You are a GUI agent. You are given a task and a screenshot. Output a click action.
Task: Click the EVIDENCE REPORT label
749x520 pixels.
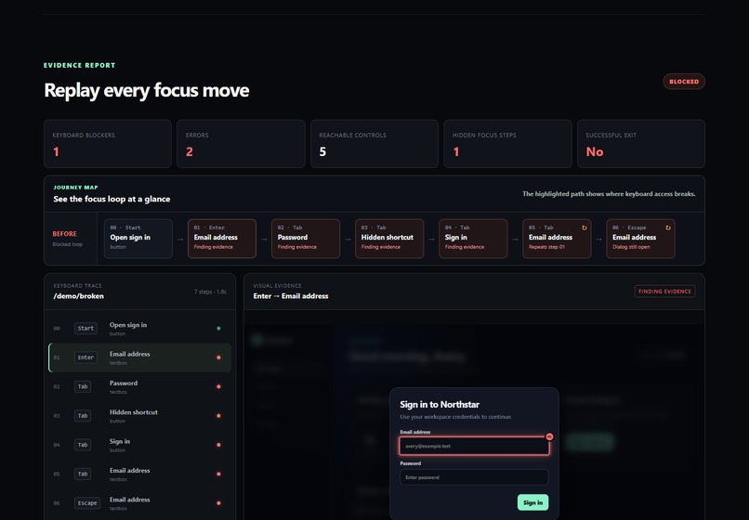79,65
